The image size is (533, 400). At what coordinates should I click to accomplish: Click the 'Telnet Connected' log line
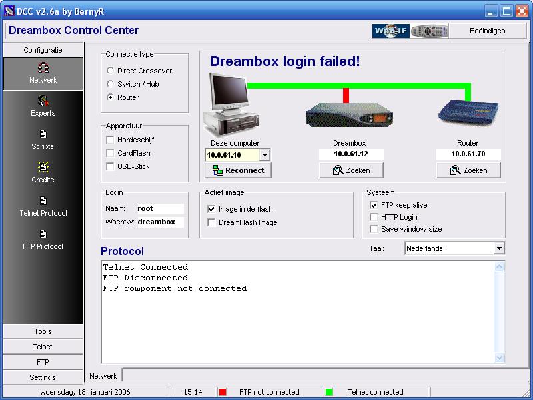tap(145, 268)
